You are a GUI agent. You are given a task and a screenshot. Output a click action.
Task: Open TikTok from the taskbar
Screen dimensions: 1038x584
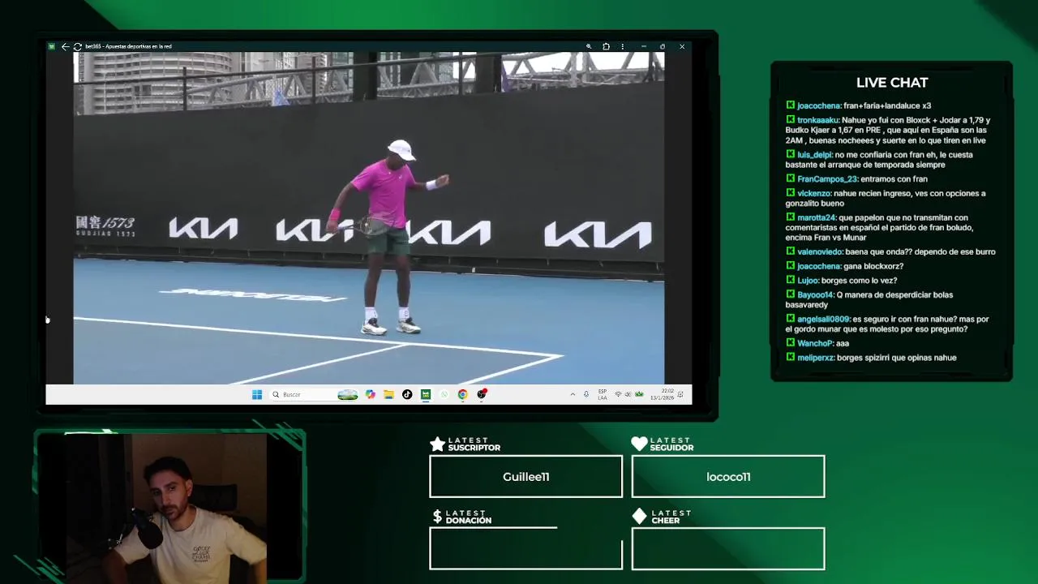coord(407,394)
